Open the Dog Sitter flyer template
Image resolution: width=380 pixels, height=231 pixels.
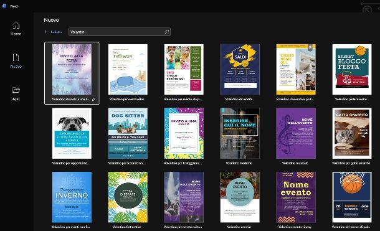coord(128,133)
